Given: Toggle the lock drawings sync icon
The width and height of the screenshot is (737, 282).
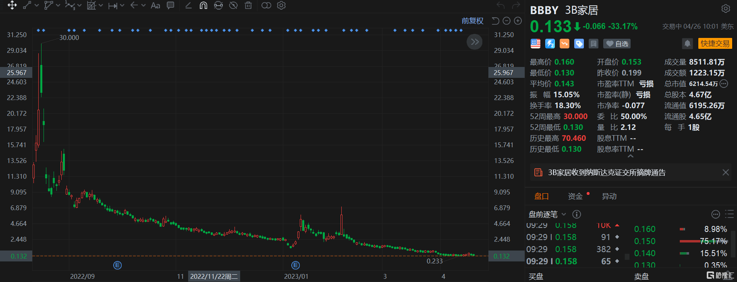Looking at the screenshot, I should pos(218,5).
